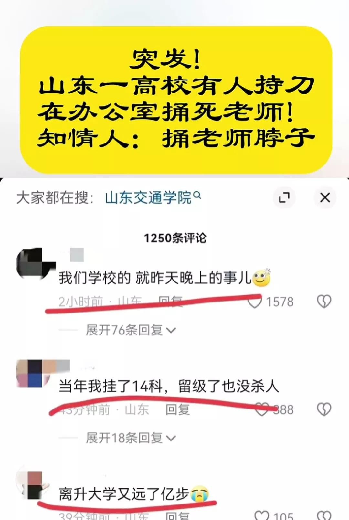Reply to the 当年我挂了14科 comment
Viewport: 349px width, 520px height.
[177, 409]
